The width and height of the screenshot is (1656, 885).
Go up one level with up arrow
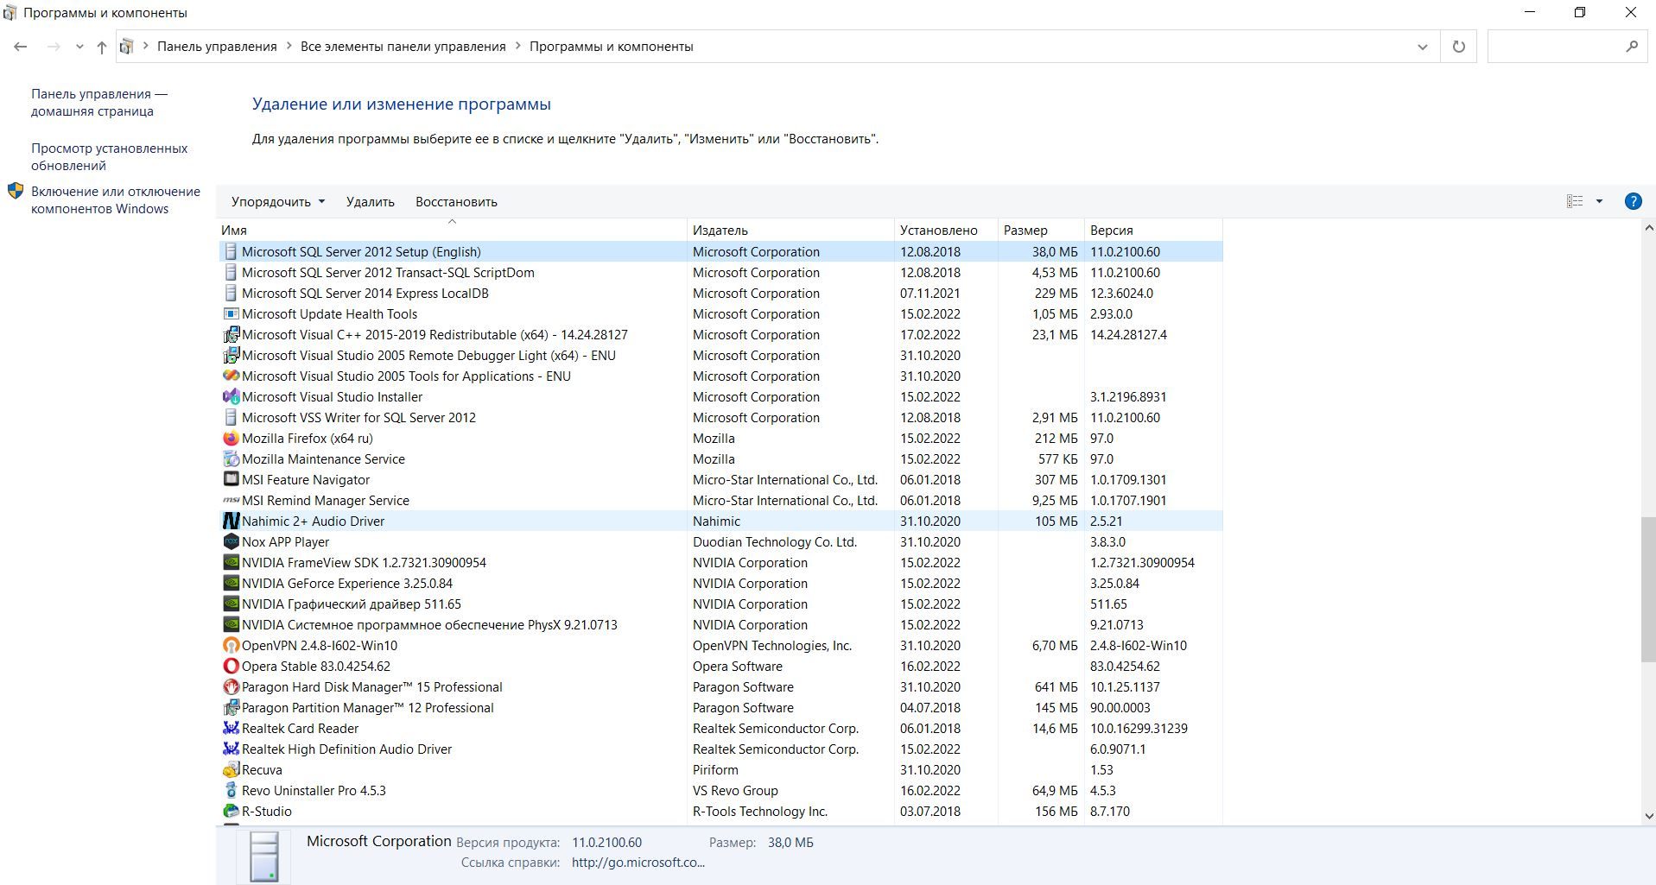point(102,47)
